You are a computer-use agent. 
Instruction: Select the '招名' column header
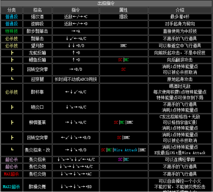point(38,10)
